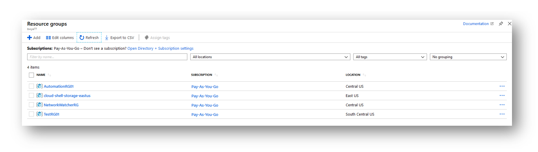Export the list to CSV
Image resolution: width=538 pixels, height=152 pixels.
coord(119,38)
